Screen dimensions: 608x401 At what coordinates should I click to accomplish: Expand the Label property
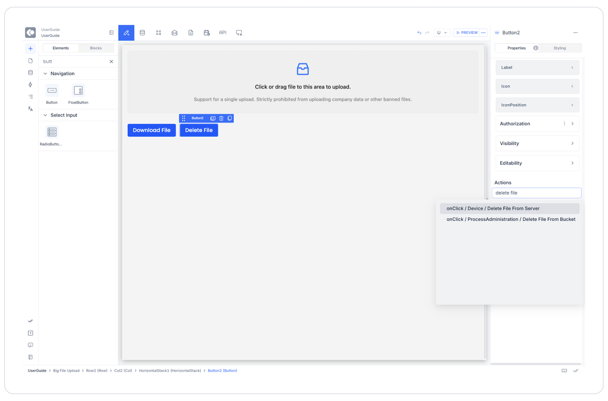click(537, 68)
